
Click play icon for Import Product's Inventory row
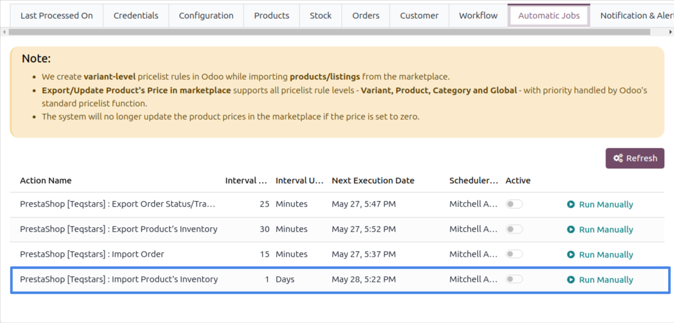571,280
